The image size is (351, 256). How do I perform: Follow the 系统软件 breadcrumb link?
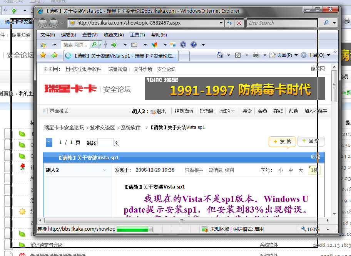[x=131, y=128]
